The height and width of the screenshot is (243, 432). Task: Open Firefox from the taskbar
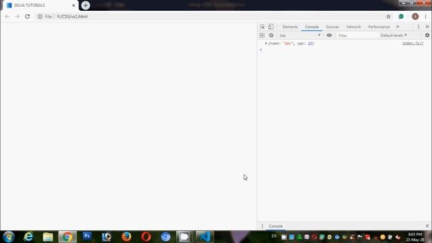pyautogui.click(x=126, y=237)
